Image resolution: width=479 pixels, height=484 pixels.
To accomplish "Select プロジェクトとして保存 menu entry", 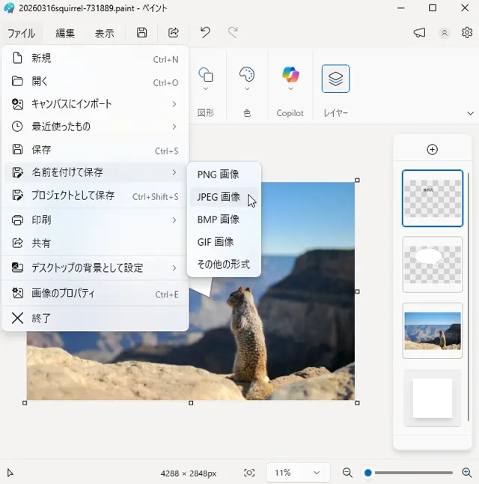I will [95, 196].
